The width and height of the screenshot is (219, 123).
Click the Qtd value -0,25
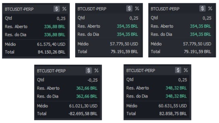92,80
